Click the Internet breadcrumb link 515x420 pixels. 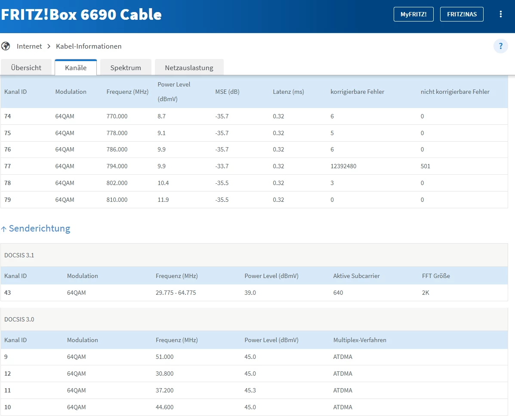point(29,46)
